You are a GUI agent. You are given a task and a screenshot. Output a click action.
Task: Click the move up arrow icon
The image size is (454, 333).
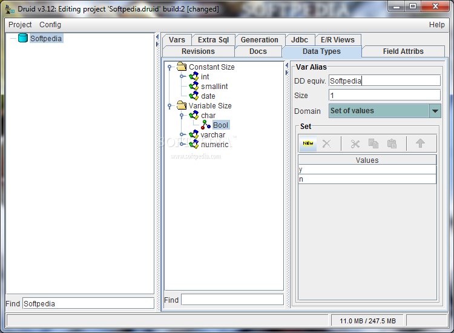click(x=420, y=143)
